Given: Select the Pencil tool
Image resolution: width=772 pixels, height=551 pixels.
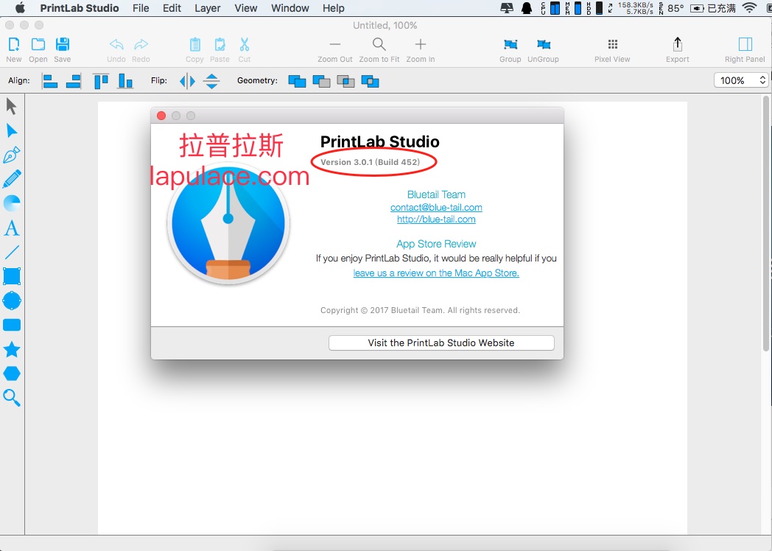Looking at the screenshot, I should coord(12,179).
